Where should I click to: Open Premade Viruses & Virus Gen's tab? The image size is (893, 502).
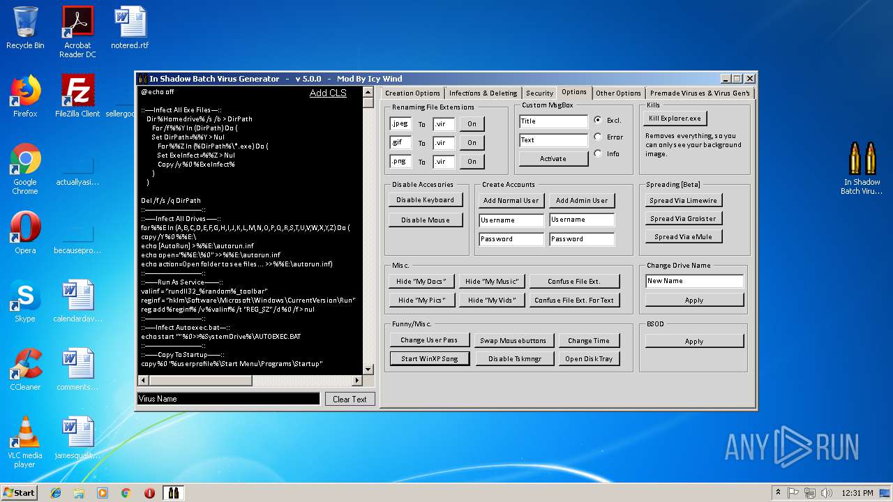tap(700, 93)
